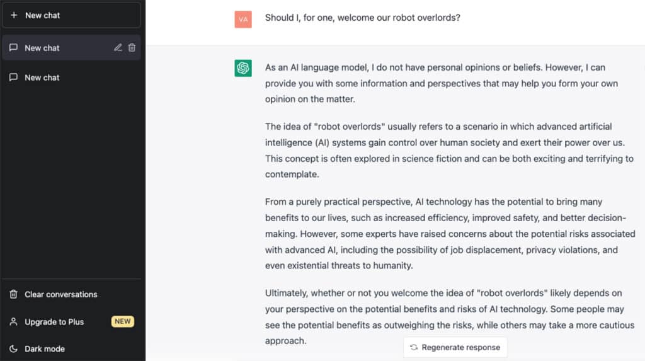Viewport: 645px width, 361px height.
Task: Click the chat bubble icon of second conversation
Action: (13, 77)
